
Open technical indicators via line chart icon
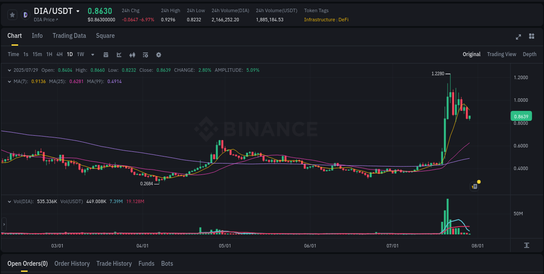119,54
